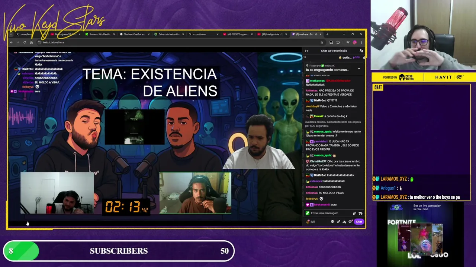Viewport: 476px width, 267px height.
Task: Send message with the purple Chat button
Action: pos(359,222)
